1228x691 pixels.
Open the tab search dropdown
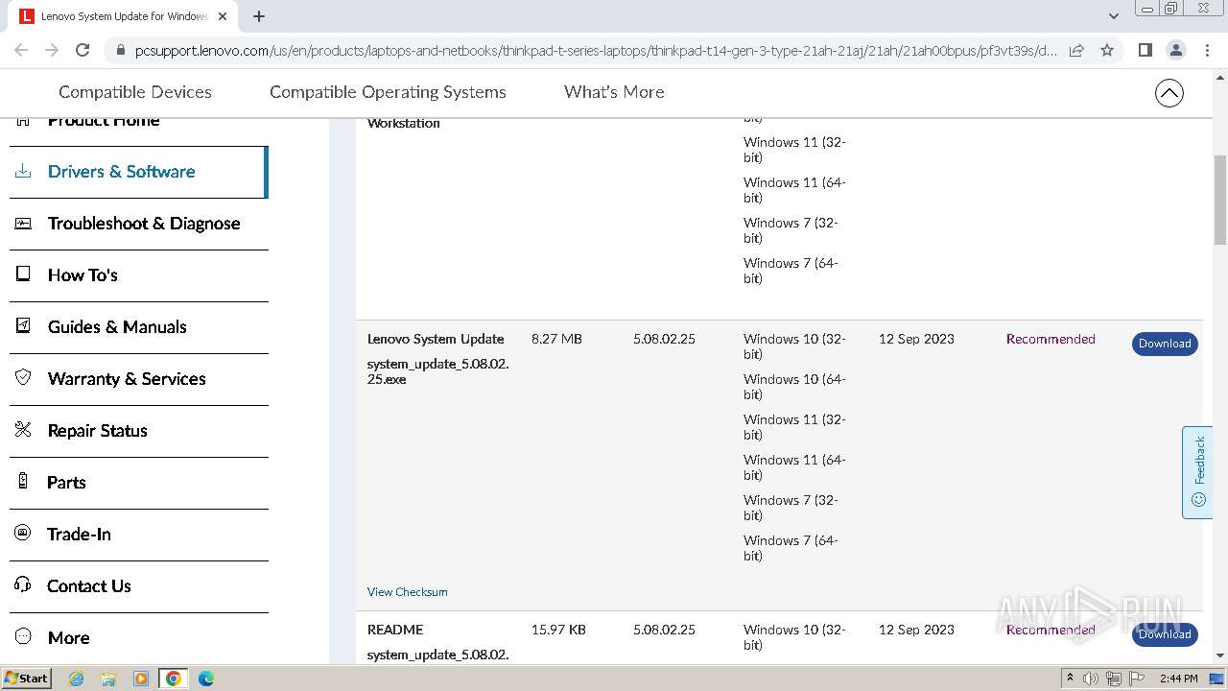(x=1113, y=16)
